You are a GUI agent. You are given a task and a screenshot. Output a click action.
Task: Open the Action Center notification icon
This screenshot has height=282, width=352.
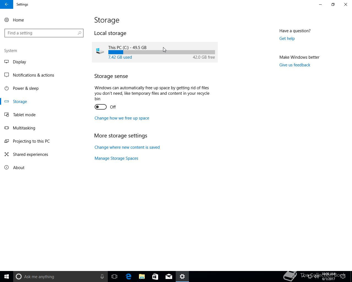343,276
